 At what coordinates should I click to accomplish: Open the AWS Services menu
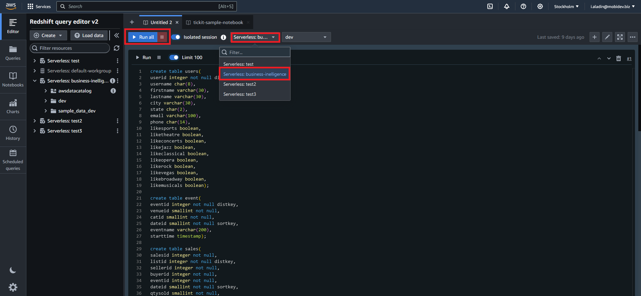tap(39, 6)
